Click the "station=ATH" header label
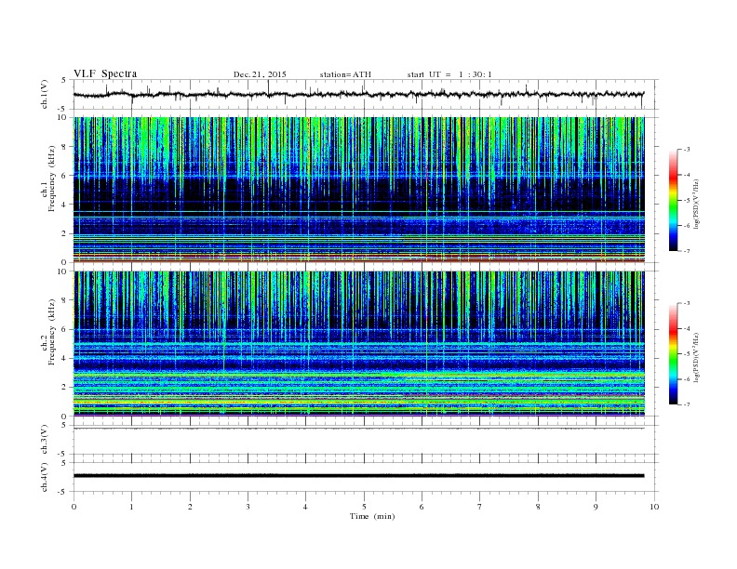The height and width of the screenshot is (569, 737). click(x=345, y=74)
